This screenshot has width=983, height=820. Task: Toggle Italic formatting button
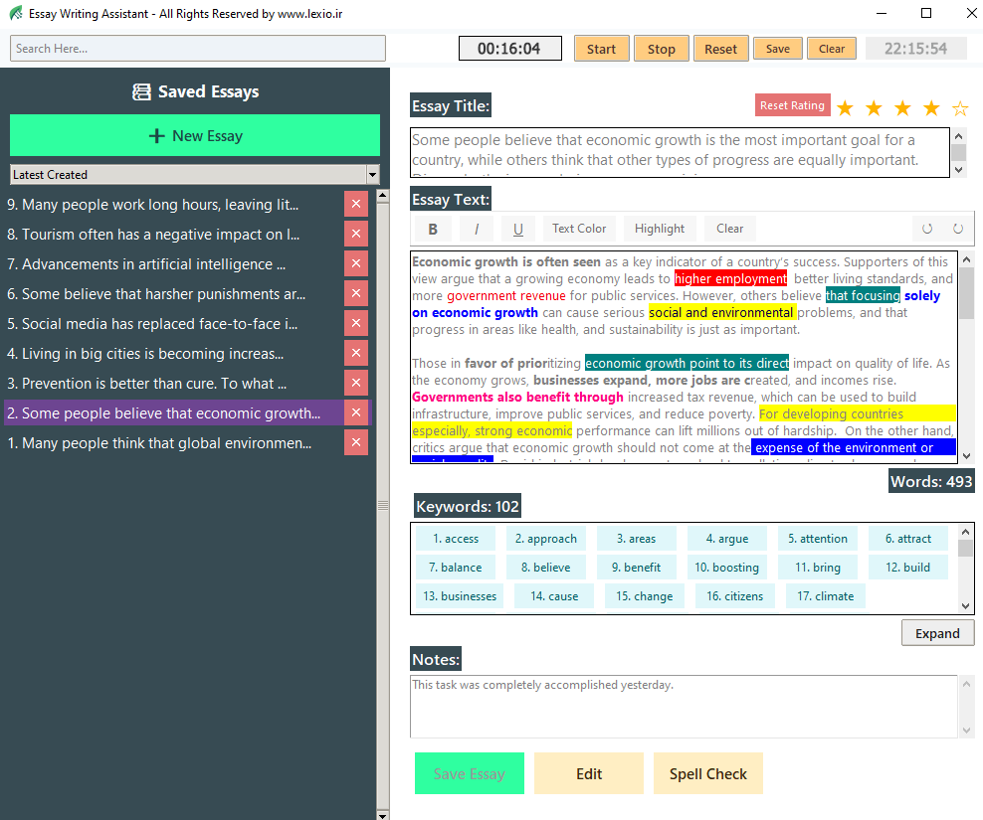point(477,229)
